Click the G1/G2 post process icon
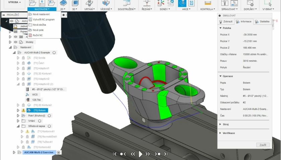This screenshot has height=160, width=281. 192,3
